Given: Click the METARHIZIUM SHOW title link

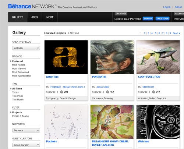Looking at the screenshot, I should tap(111, 143).
